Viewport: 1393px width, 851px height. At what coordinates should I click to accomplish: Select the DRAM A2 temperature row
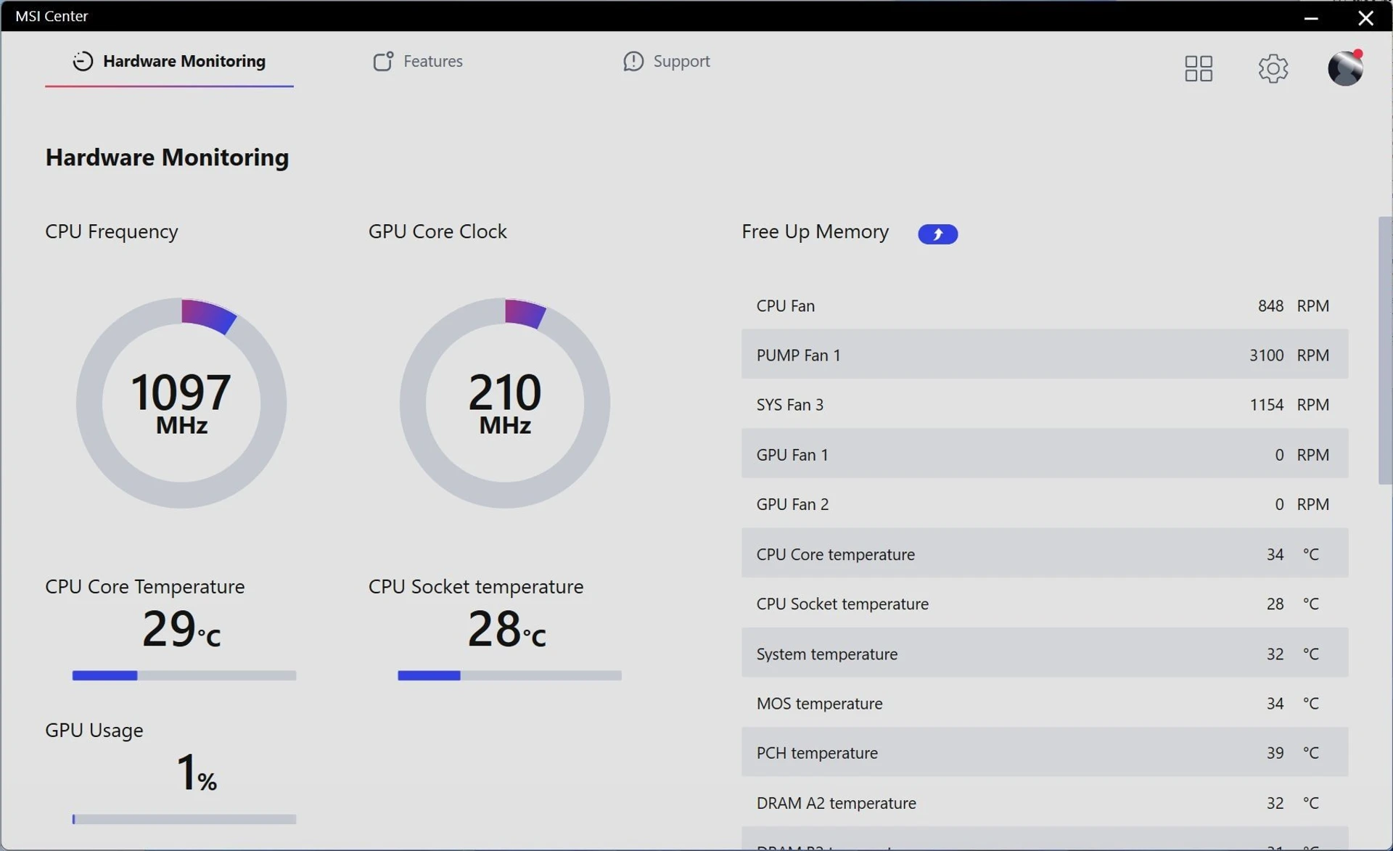tap(1045, 802)
